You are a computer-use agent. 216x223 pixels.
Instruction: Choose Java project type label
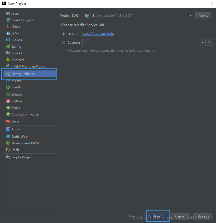point(15,14)
